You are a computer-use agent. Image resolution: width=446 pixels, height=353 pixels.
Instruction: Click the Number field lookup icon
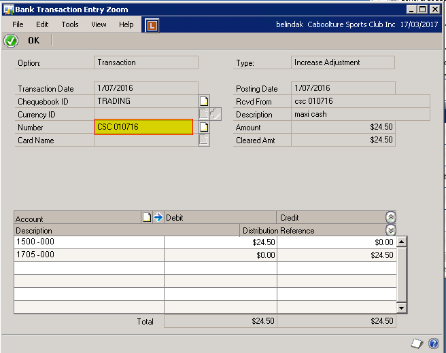click(x=203, y=127)
